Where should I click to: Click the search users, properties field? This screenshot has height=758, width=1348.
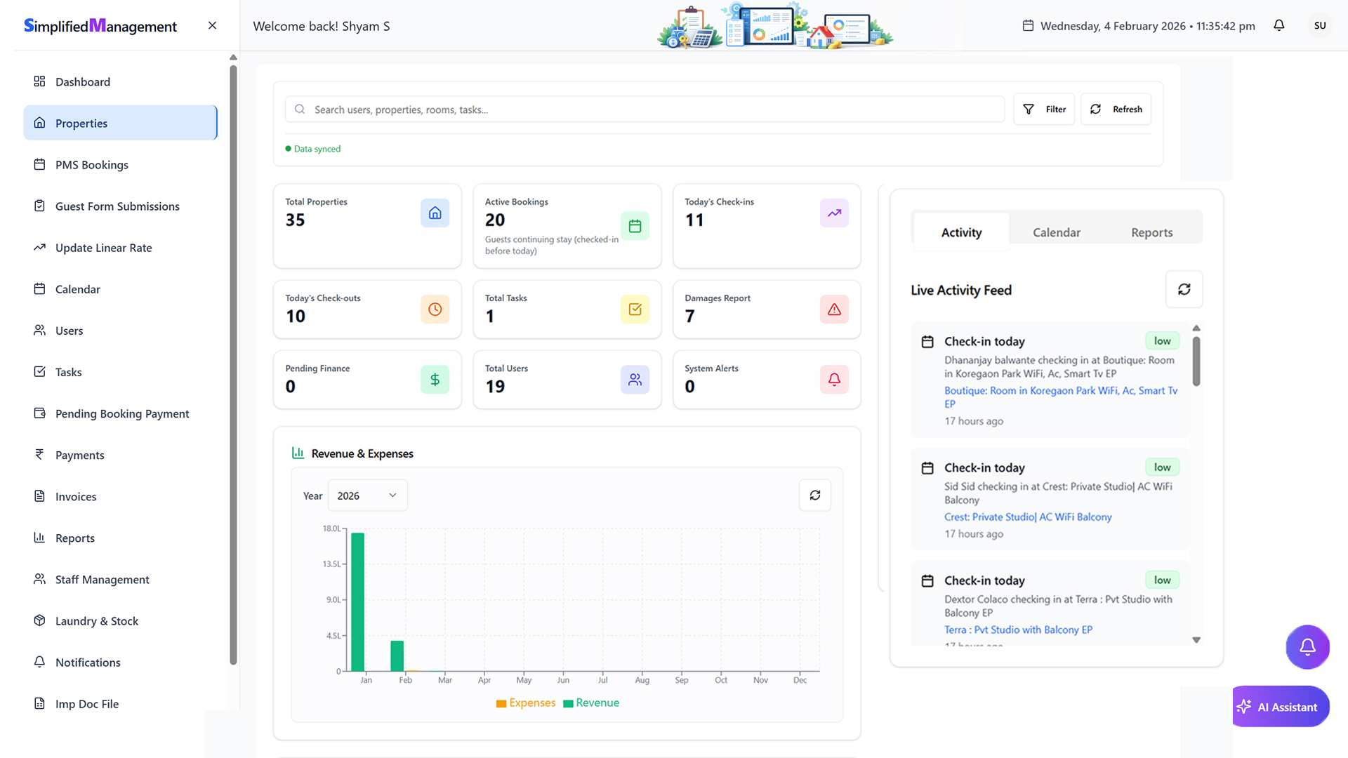645,109
